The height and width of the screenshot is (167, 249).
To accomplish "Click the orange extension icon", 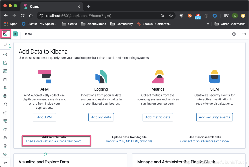I will point(189,16).
